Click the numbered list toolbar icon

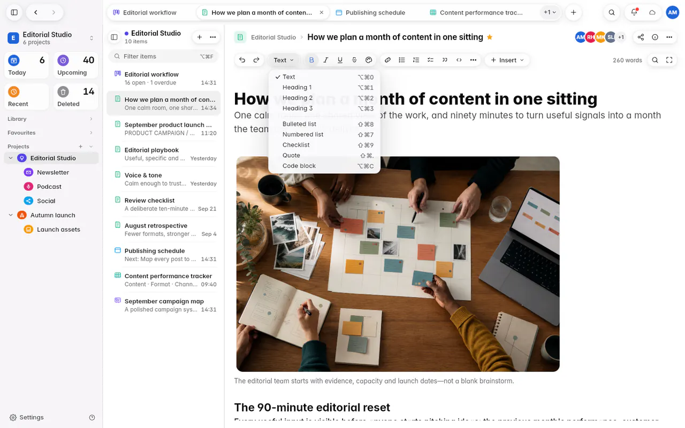[x=416, y=60]
